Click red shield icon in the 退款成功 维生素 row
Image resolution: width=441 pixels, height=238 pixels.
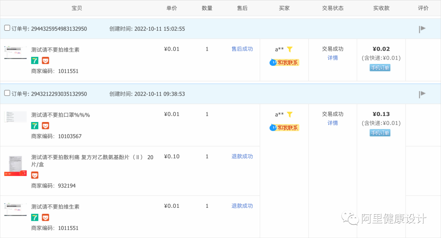(45, 217)
